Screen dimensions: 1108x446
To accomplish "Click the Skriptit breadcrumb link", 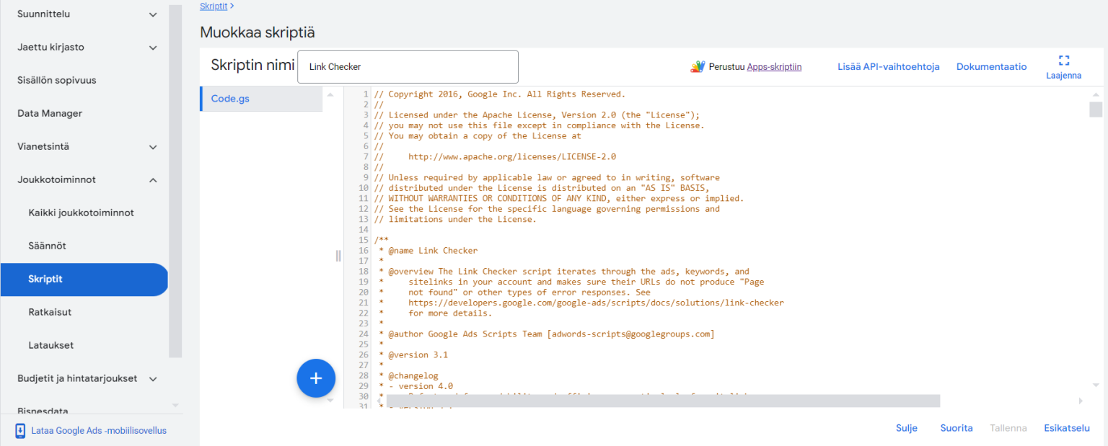I will tap(214, 6).
